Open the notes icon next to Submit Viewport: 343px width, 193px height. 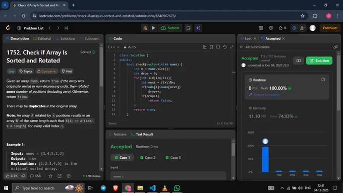tap(188, 28)
